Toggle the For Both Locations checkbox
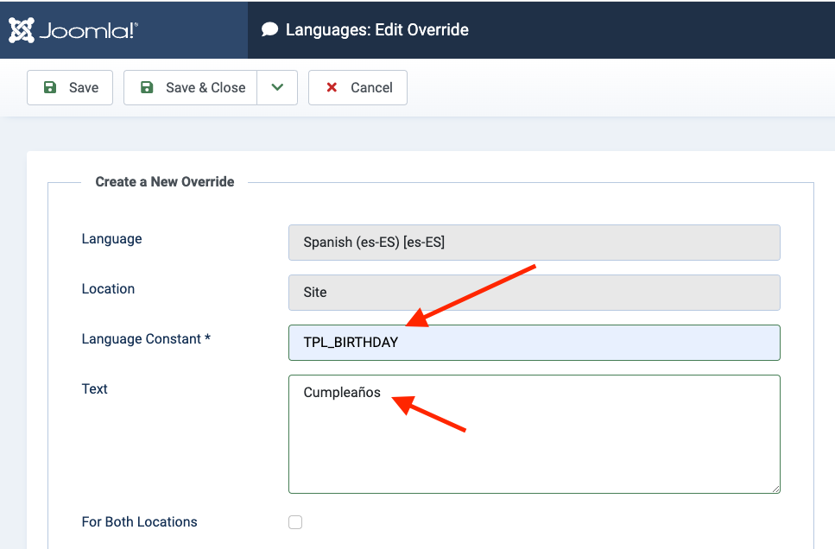This screenshot has height=549, width=835. point(295,522)
